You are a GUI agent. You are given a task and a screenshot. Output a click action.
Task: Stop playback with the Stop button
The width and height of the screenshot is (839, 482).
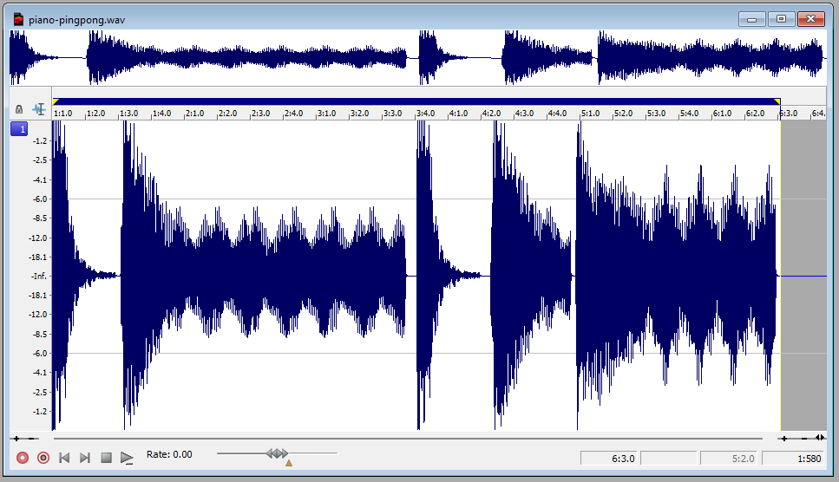point(106,457)
